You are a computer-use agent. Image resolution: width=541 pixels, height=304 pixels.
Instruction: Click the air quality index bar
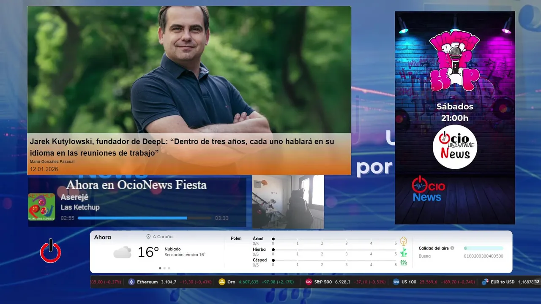click(484, 248)
